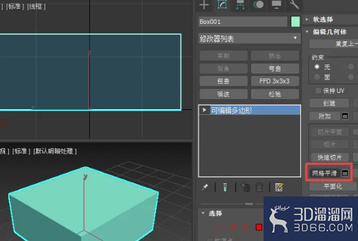The image size is (358, 241).
Task: Open settings box next to 附加
Action: pyautogui.click(x=345, y=116)
